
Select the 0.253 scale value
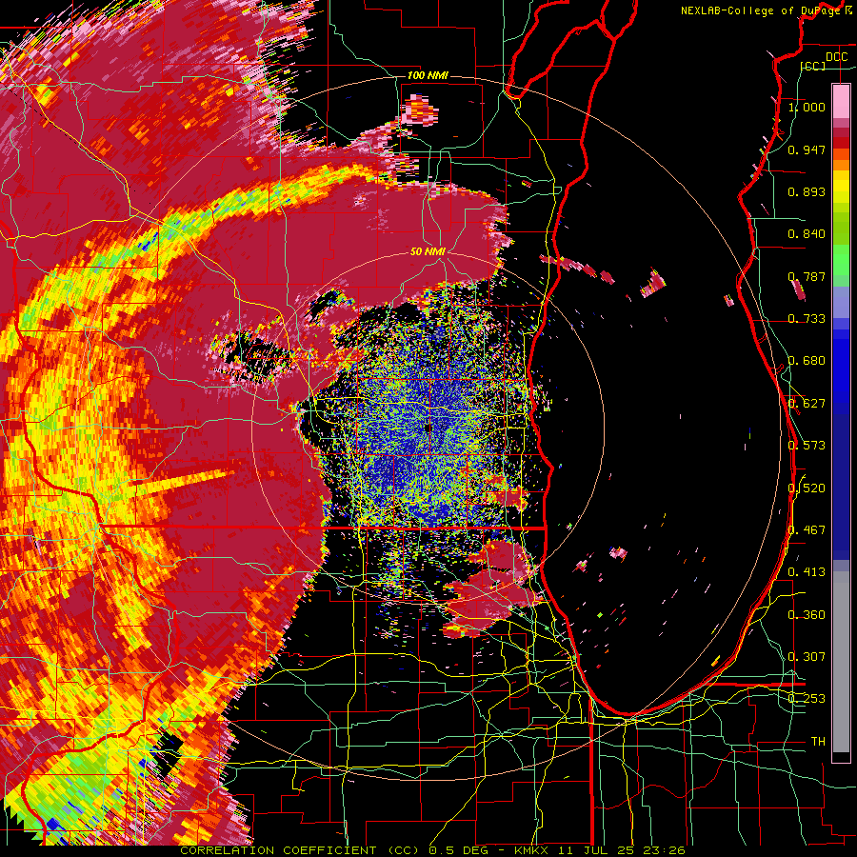pos(807,699)
